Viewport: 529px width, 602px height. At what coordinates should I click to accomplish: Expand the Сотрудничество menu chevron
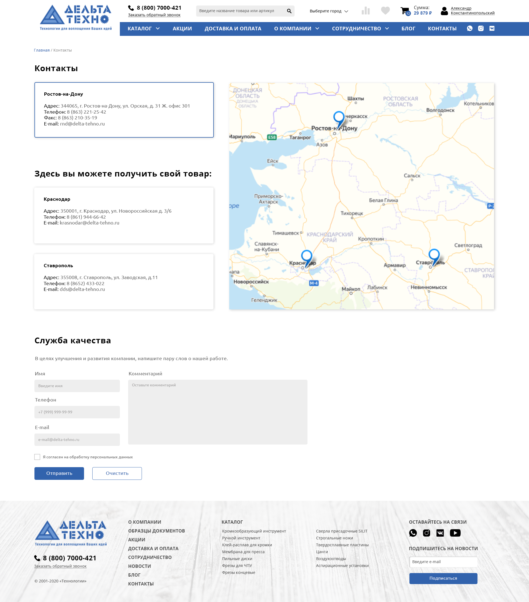point(387,29)
